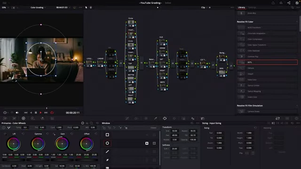Reset the Gain wheel
Screen dimensions: 301x169
[x=71, y=134]
